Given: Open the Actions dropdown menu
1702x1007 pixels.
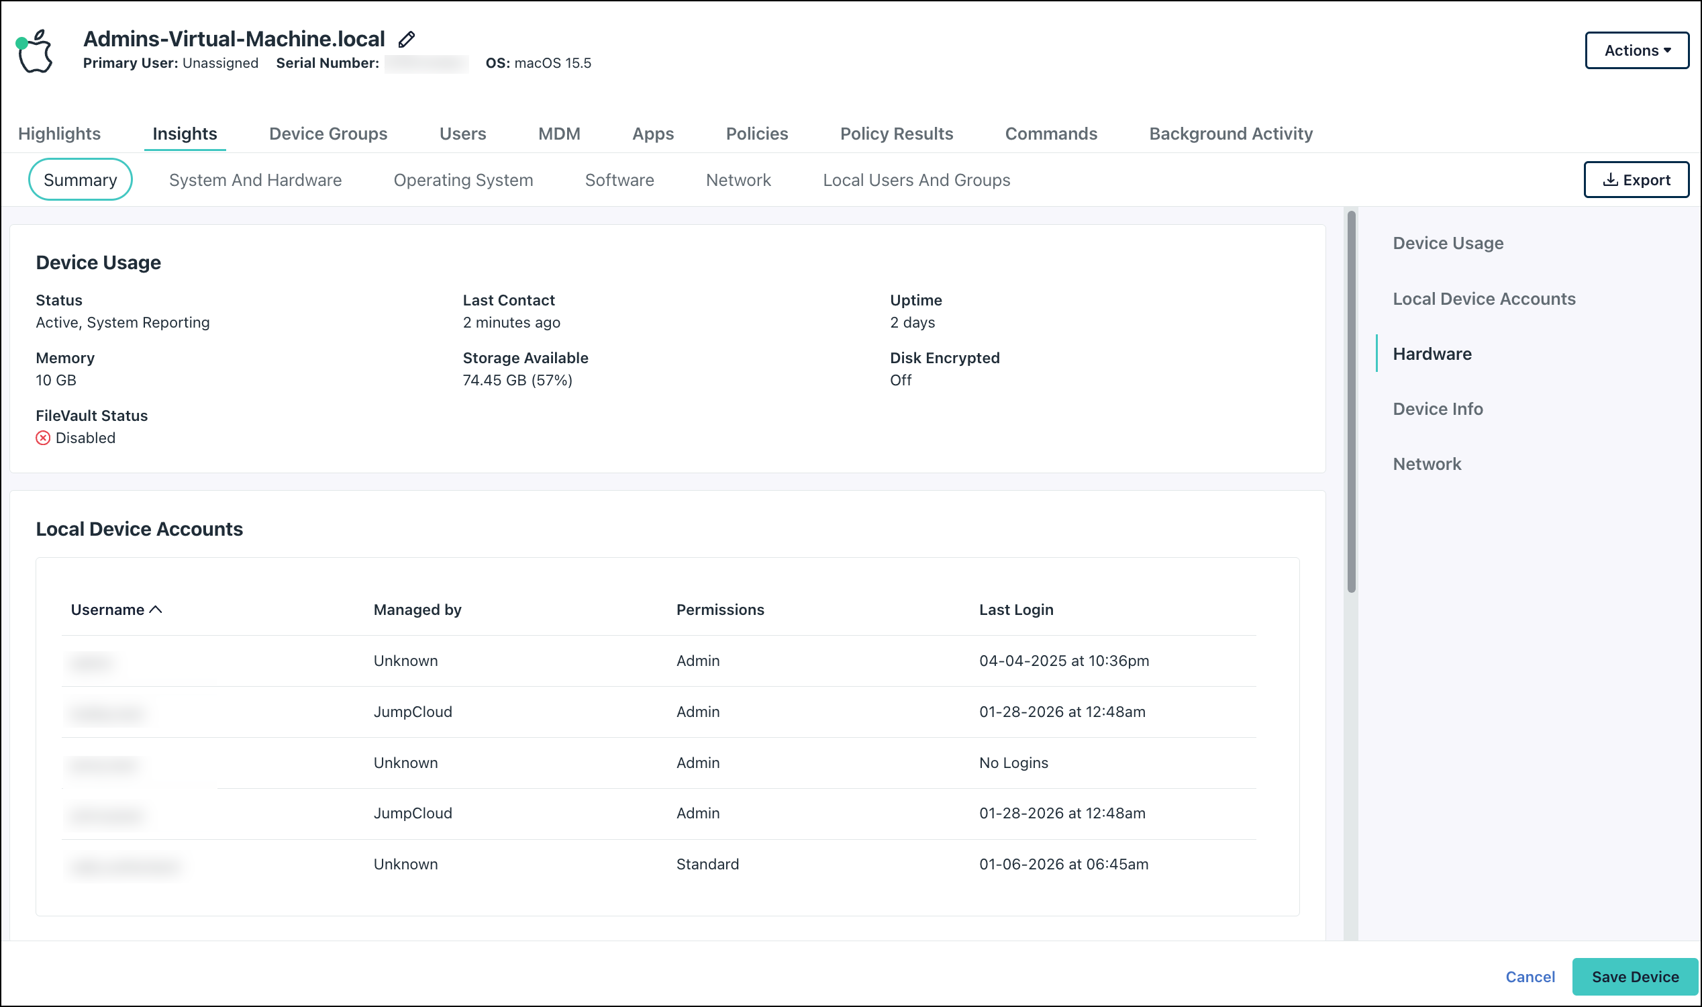Looking at the screenshot, I should click(1637, 50).
